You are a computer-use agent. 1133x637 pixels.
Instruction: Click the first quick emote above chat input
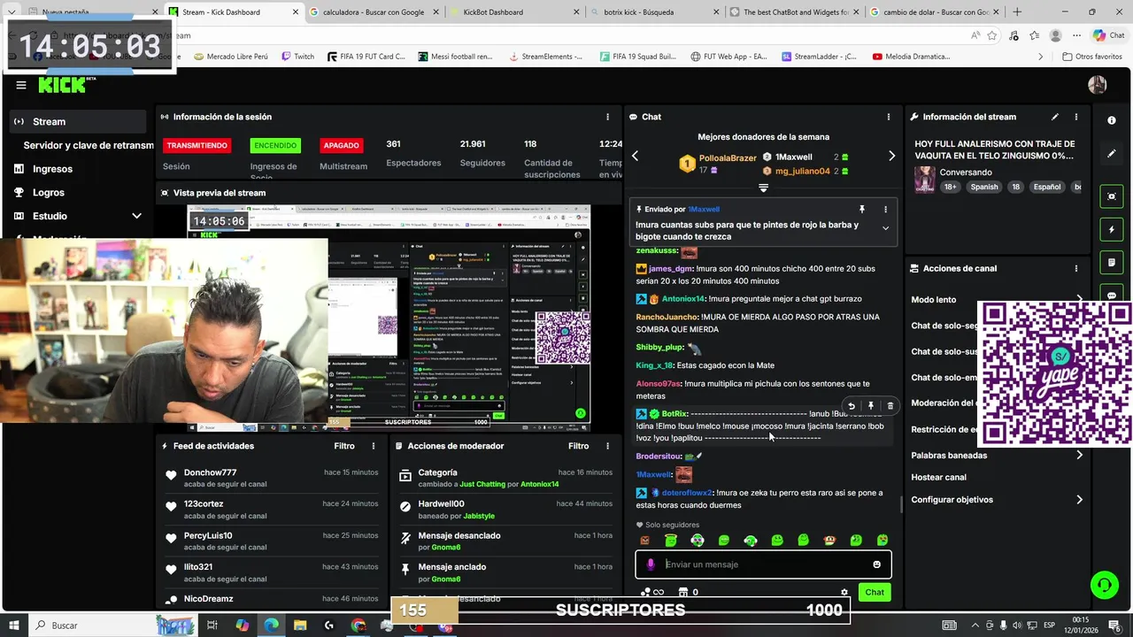[644, 541]
